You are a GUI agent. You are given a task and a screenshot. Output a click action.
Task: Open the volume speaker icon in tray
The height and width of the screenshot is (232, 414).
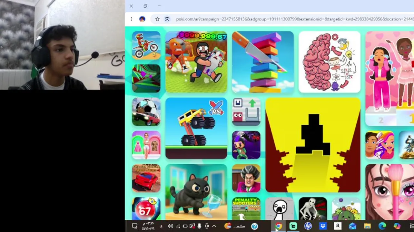[x=170, y=226]
